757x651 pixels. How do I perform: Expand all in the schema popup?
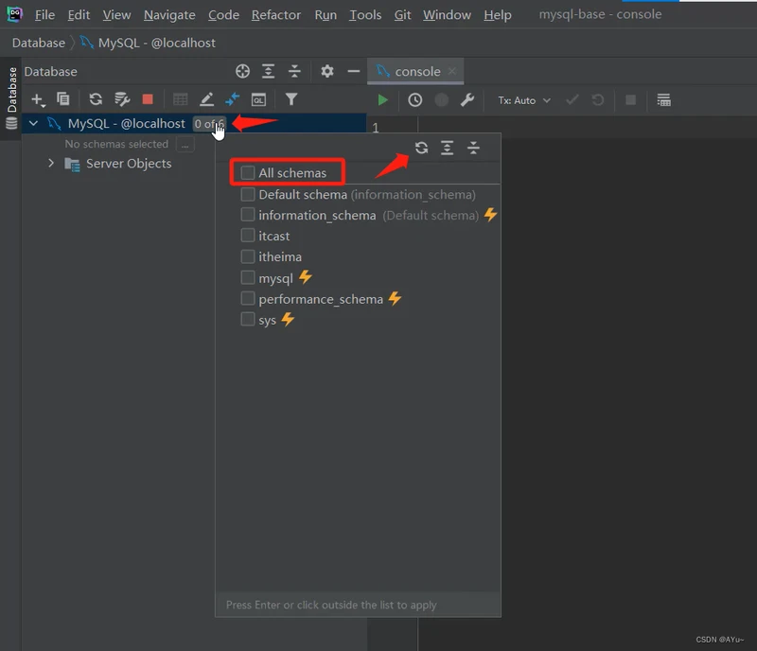click(x=447, y=148)
